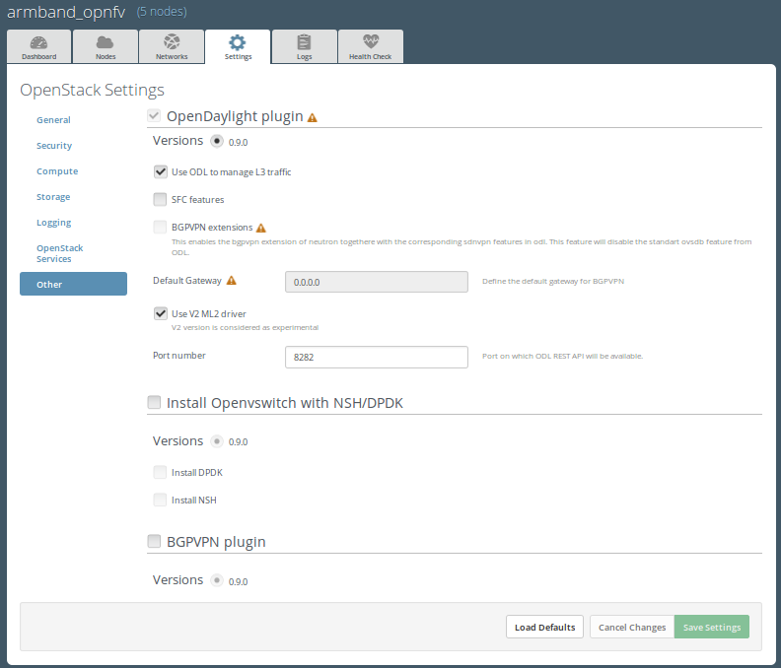
Task: Click the Port number input field
Action: coord(376,357)
